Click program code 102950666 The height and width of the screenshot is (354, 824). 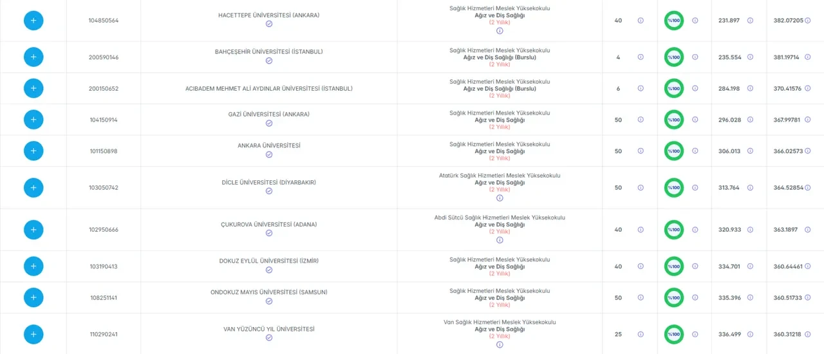pos(104,230)
